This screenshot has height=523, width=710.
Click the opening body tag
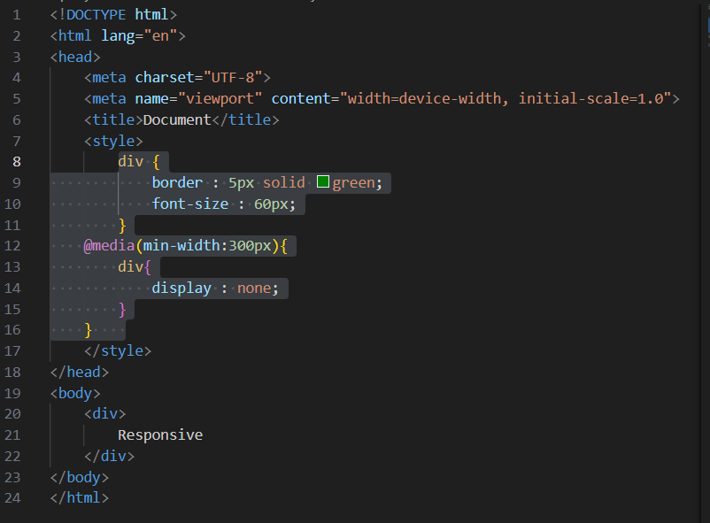tap(74, 392)
